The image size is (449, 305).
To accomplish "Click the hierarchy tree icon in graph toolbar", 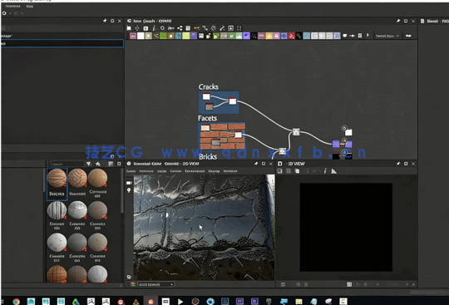I will (x=180, y=28).
